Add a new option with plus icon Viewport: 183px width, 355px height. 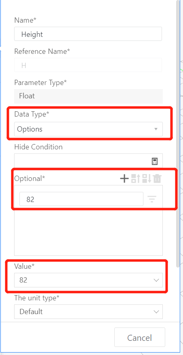[x=124, y=179]
